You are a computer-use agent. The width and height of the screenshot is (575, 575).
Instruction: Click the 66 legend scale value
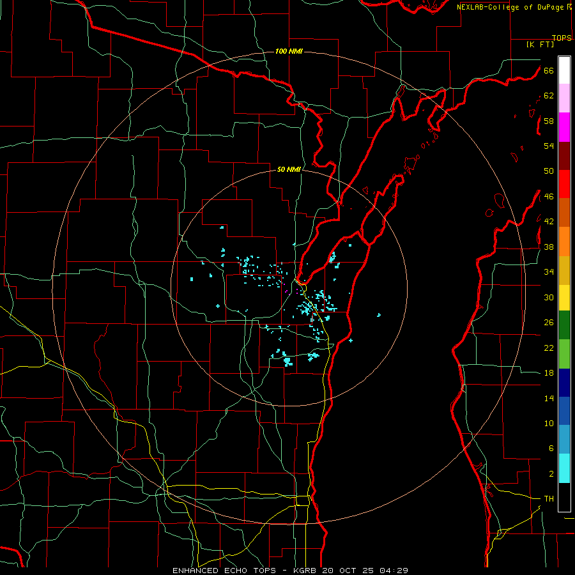549,71
